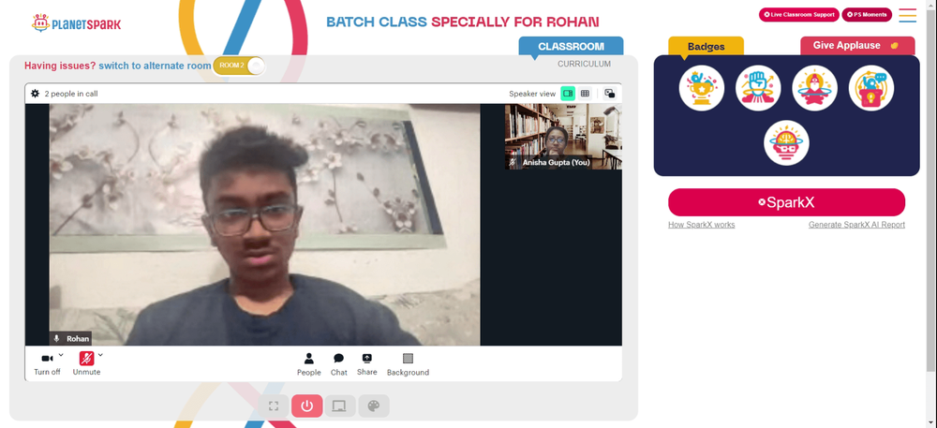Click the Rohan name label

coord(70,338)
